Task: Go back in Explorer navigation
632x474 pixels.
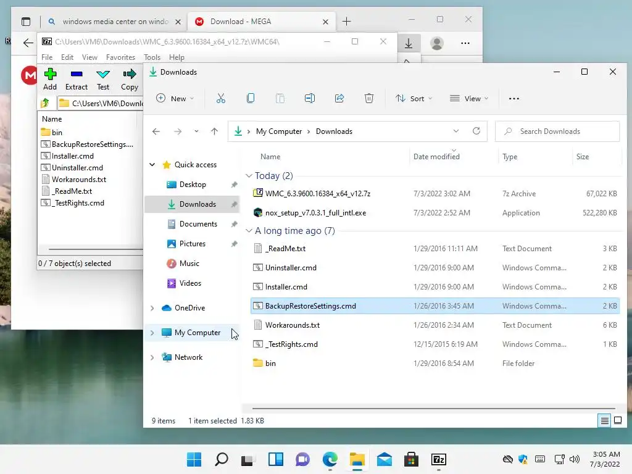Action: coord(156,131)
